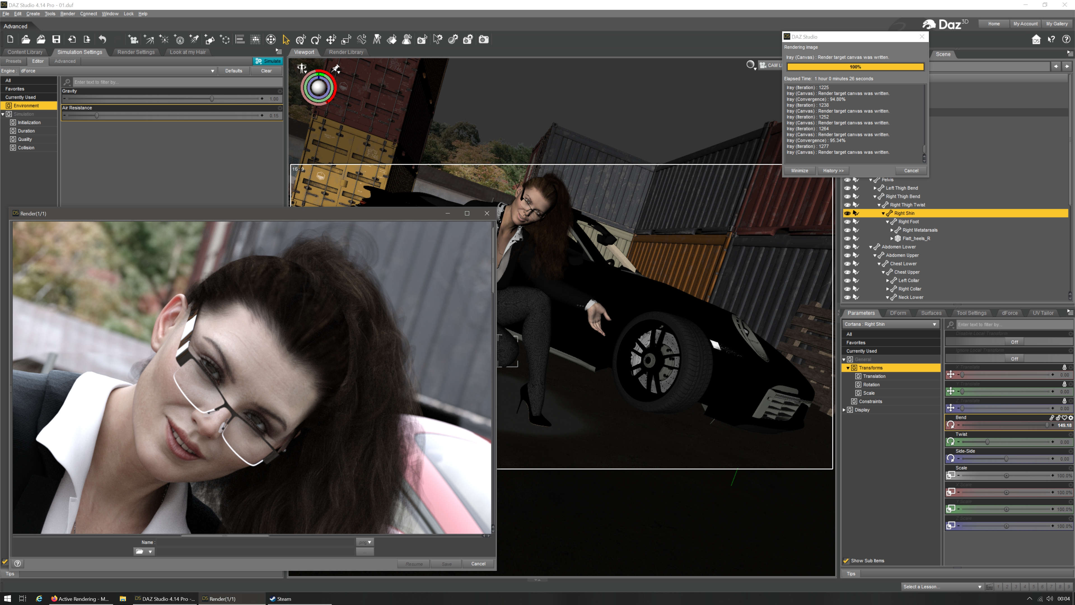Select the Surface Selection tool icon
Image resolution: width=1075 pixels, height=605 pixels.
(x=392, y=39)
